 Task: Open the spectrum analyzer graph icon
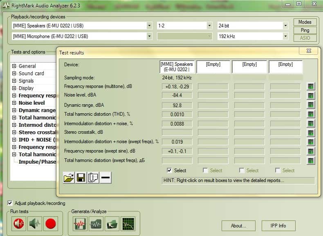point(128,224)
